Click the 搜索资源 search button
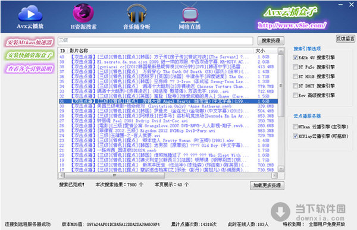This screenshot has width=357, height=230. [271, 41]
